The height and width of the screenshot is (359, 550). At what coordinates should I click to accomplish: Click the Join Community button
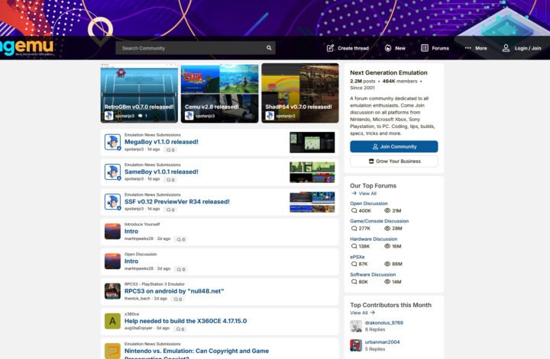(394, 146)
